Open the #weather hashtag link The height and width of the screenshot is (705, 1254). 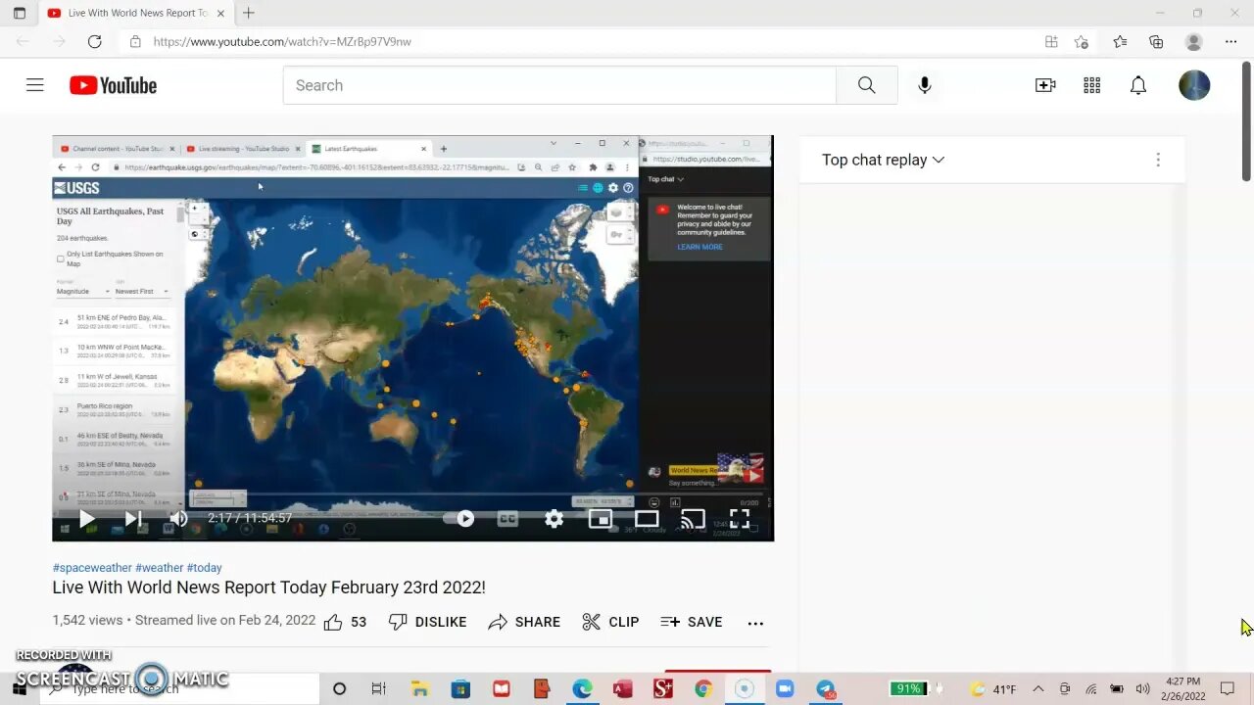coord(160,568)
